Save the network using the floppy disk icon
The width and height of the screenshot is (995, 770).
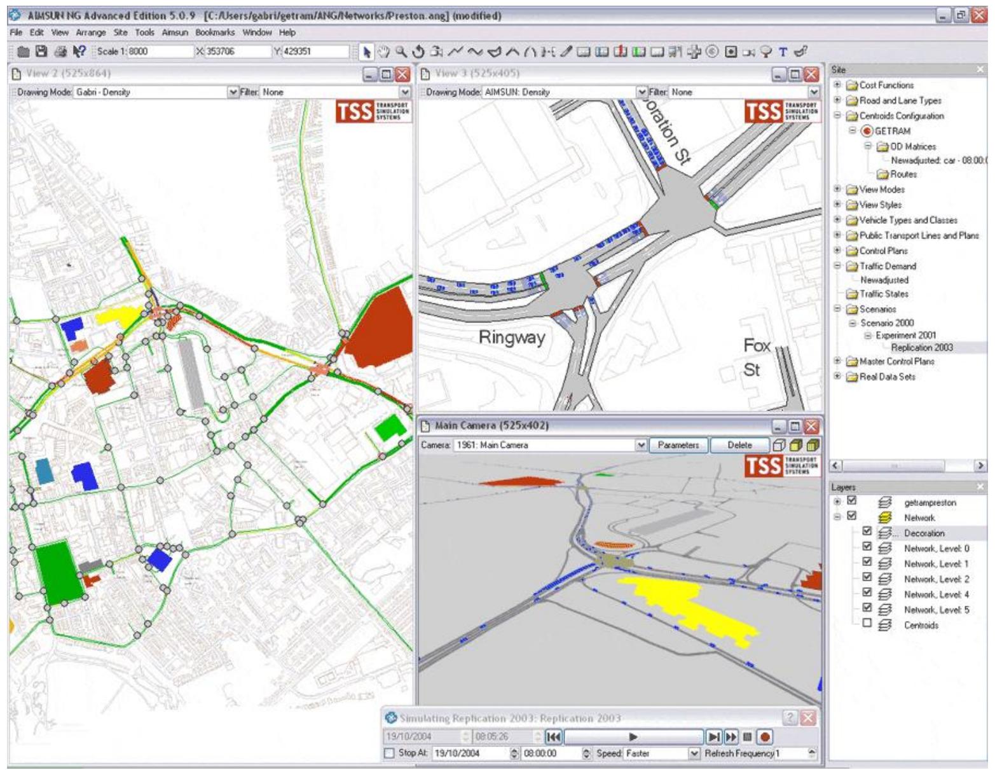click(41, 52)
